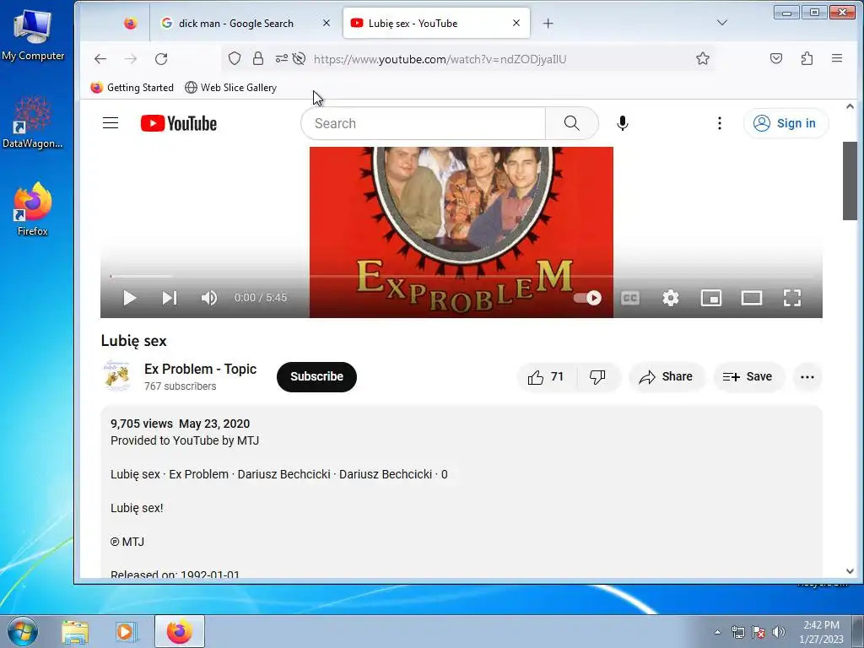Image resolution: width=864 pixels, height=648 pixels.
Task: Open Getting Started bookmark
Action: pos(132,88)
